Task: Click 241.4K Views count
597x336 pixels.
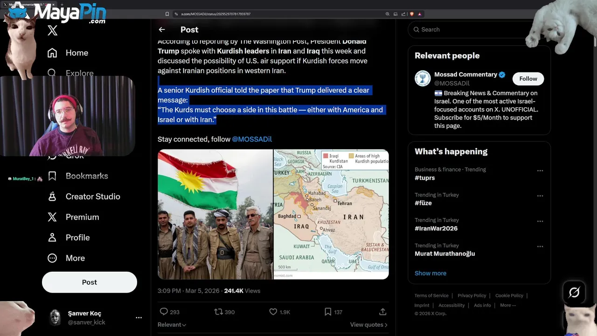Action: [x=242, y=291]
